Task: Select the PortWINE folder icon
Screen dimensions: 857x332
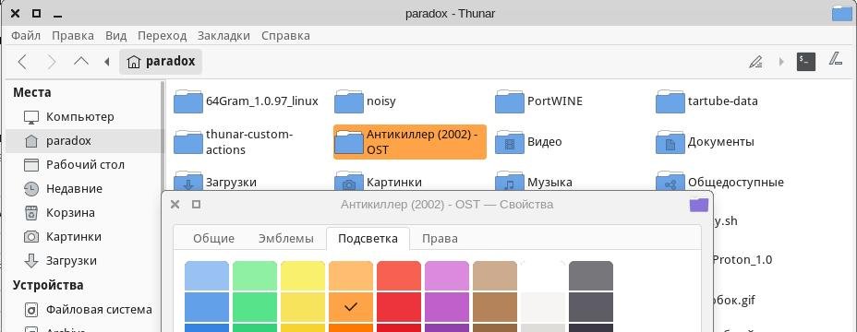Action: pyautogui.click(x=510, y=101)
